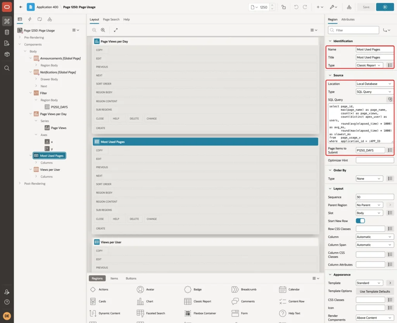Click the Sequence input field

tap(375, 197)
